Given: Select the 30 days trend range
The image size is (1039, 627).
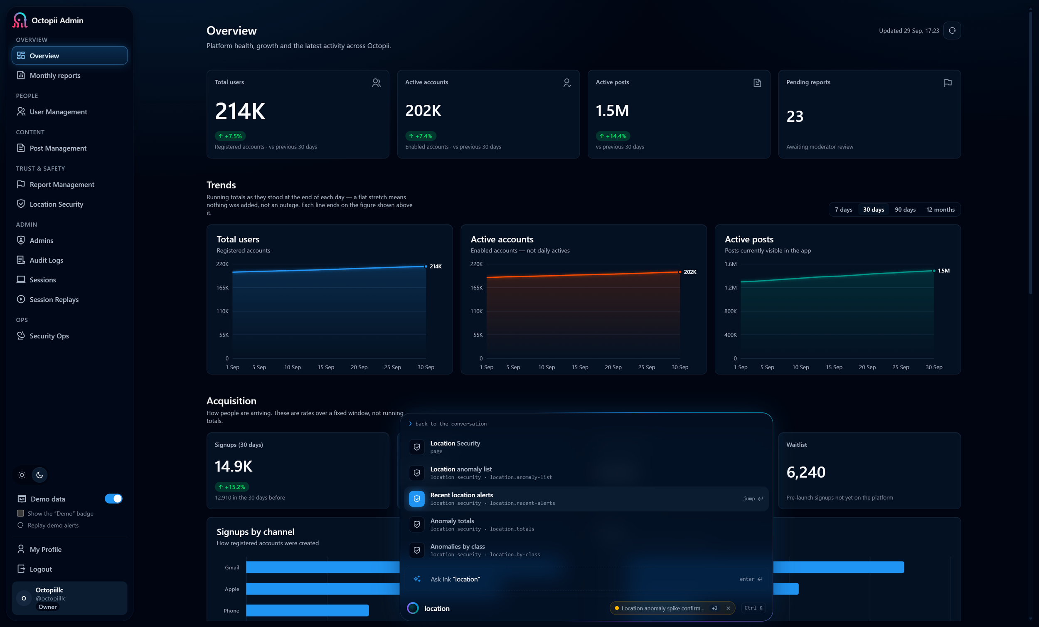Looking at the screenshot, I should 873,209.
